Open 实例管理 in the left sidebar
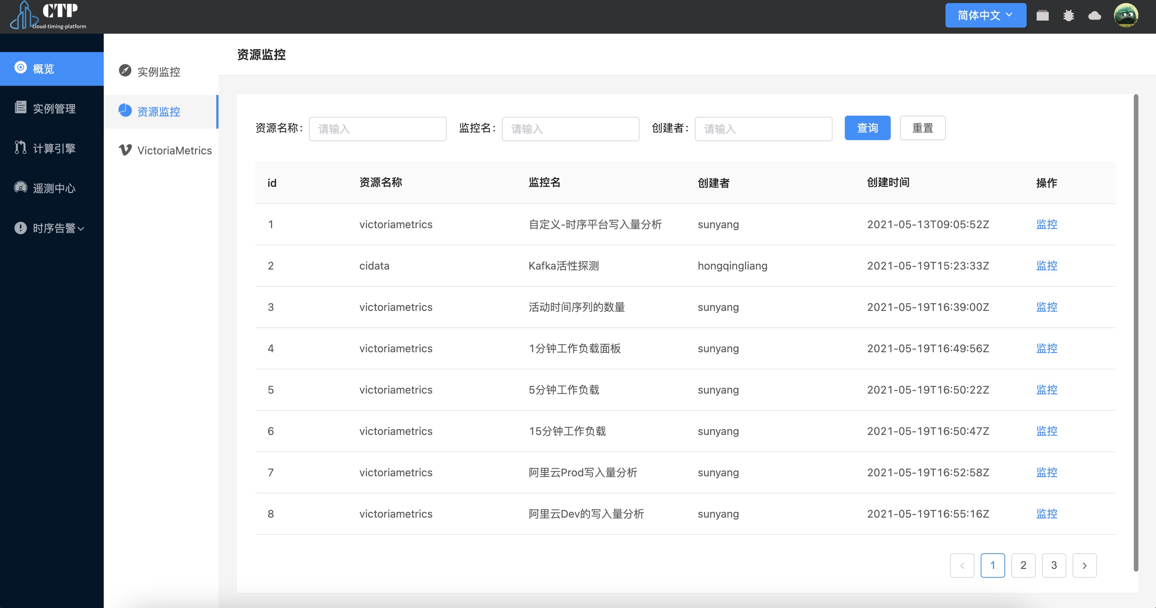This screenshot has height=608, width=1156. 52,108
